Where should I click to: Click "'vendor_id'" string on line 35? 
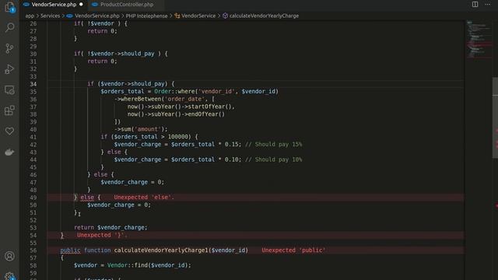[x=216, y=92]
